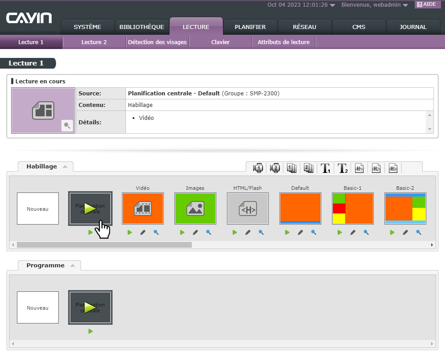Click the HTML H3 filter icon
Screen dimensions: 445x356
click(393, 168)
